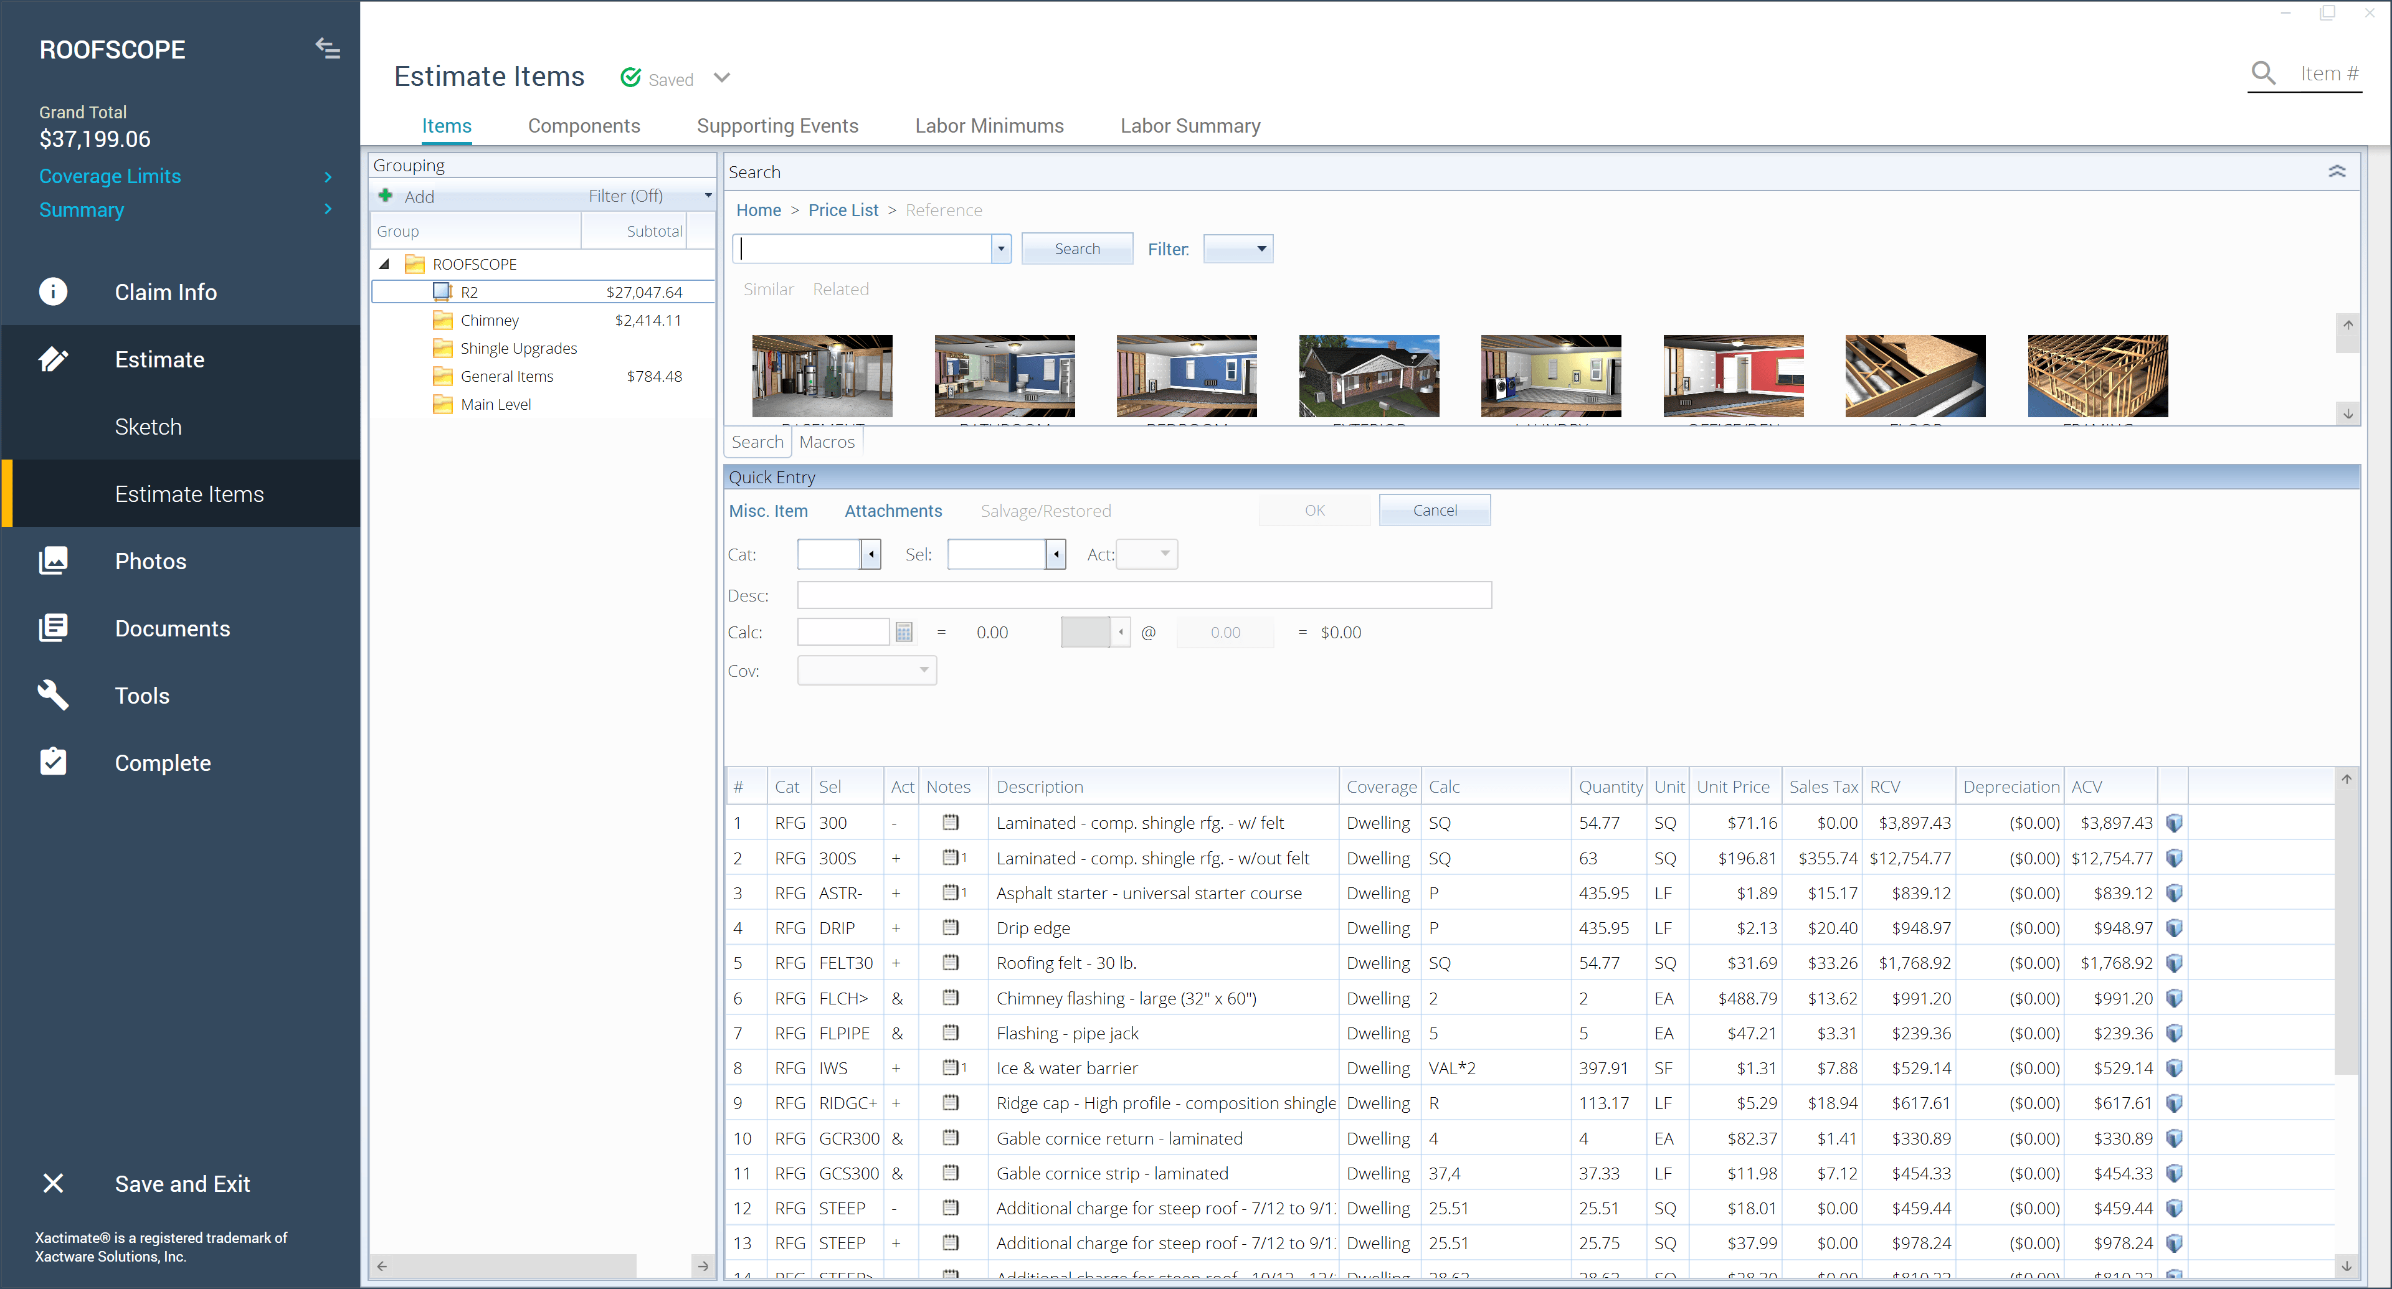Image resolution: width=2392 pixels, height=1289 pixels.
Task: Click the calculator icon next to Calc
Action: [903, 632]
